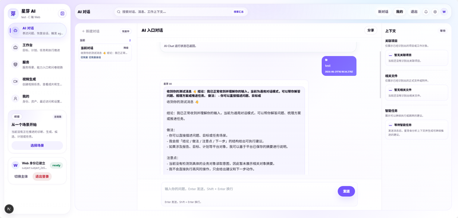Click the 芽 logo avatar in the sidebar
Screen dimensions: 458x218
pos(13,13)
